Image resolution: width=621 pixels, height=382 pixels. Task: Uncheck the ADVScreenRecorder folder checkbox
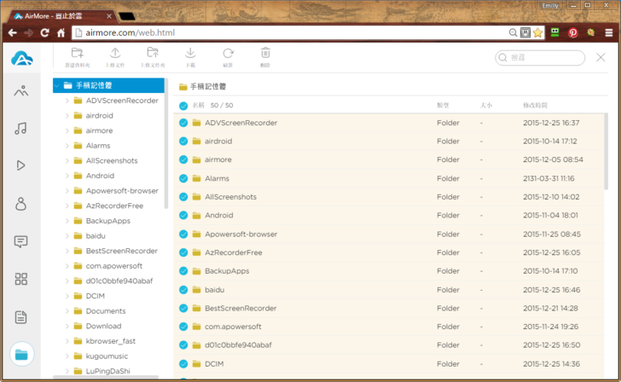(x=183, y=123)
